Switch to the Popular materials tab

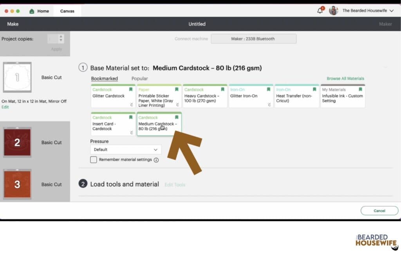[x=139, y=79]
